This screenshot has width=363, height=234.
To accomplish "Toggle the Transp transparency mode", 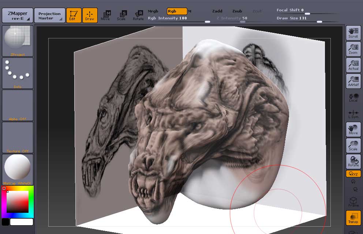I will click(x=353, y=218).
